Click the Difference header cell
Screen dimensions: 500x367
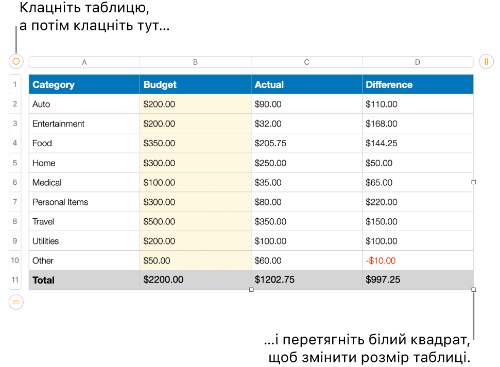pyautogui.click(x=418, y=84)
